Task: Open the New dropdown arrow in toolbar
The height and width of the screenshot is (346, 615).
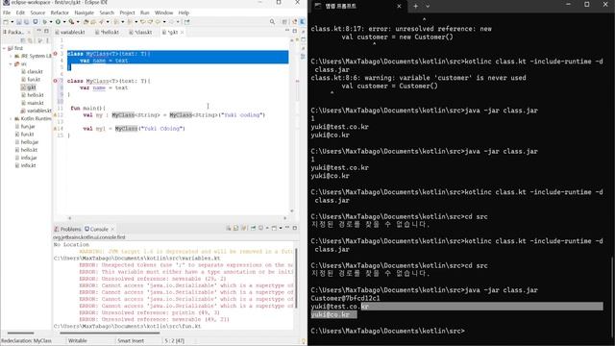Action: 12,22
